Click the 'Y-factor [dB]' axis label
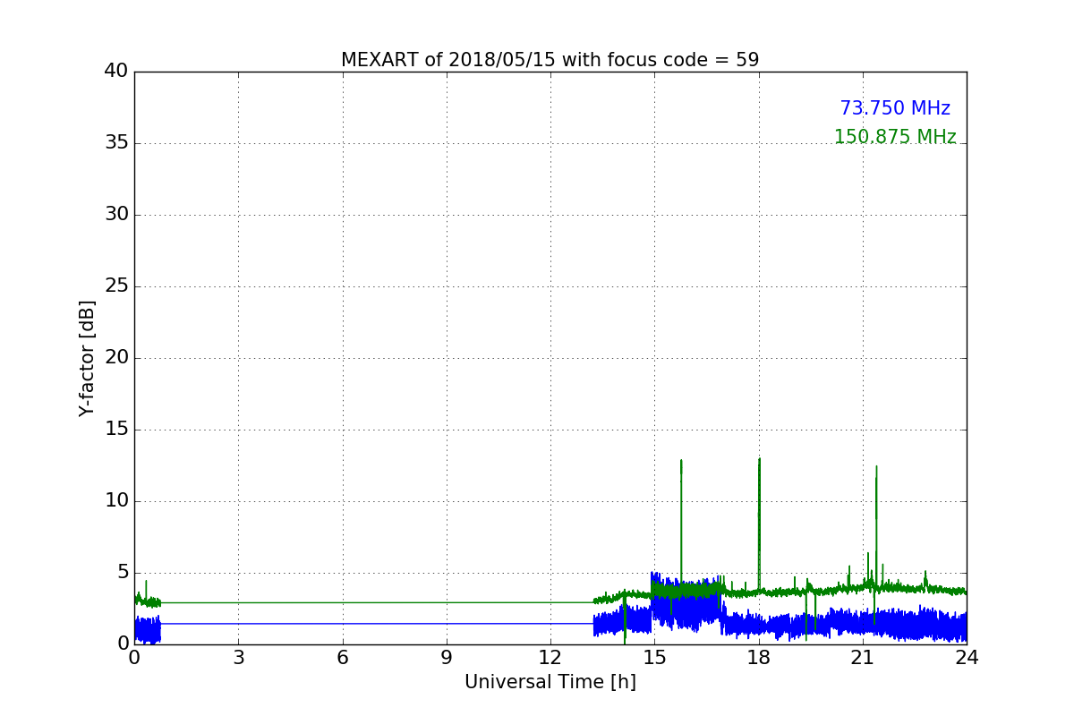The image size is (1074, 716). click(87, 358)
